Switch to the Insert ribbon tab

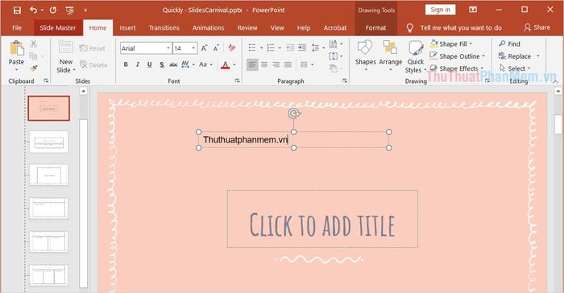[x=127, y=27]
